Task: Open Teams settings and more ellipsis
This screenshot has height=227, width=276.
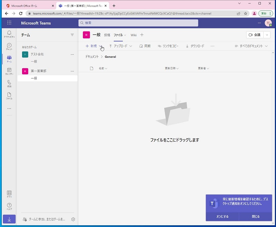Action: click(259, 23)
